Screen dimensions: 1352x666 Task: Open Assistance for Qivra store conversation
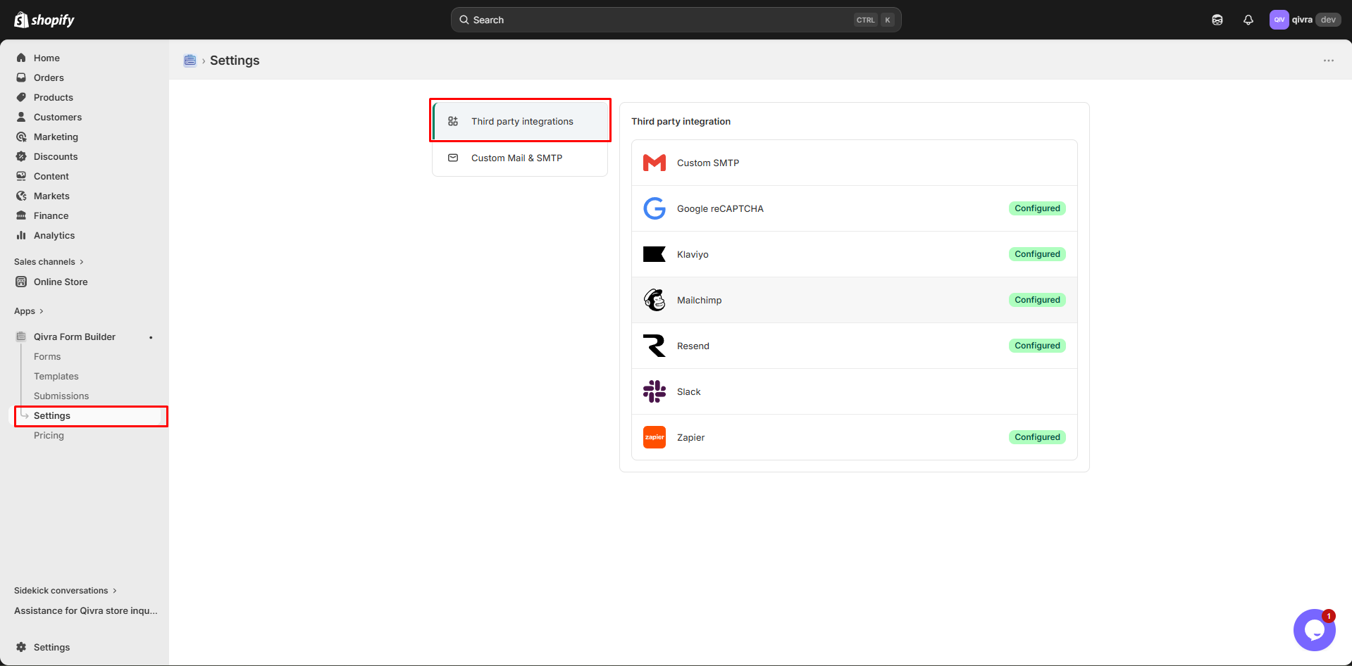coord(86,610)
